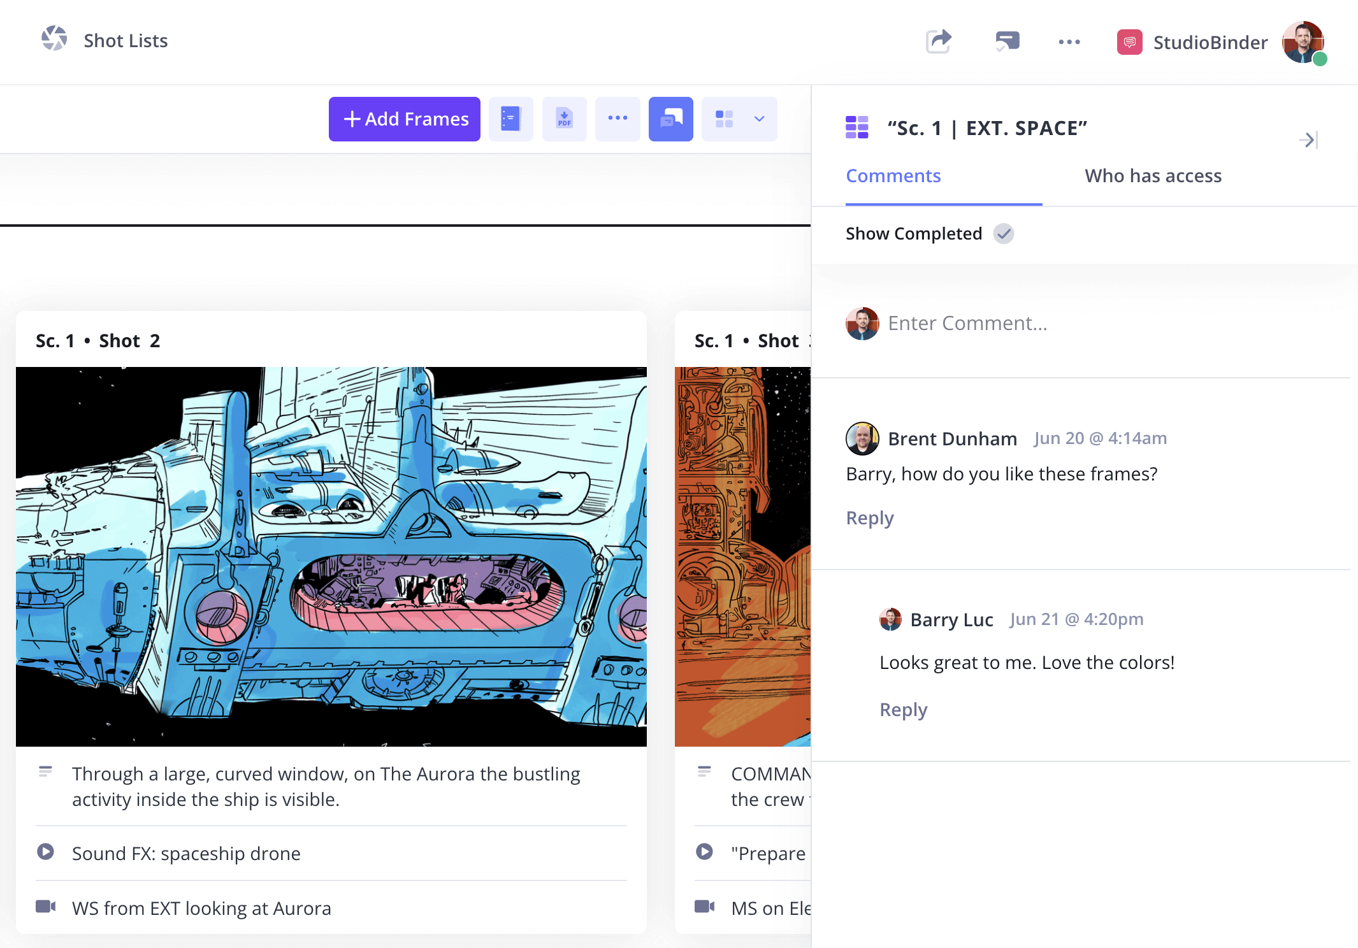Image resolution: width=1358 pixels, height=948 pixels.
Task: Click the notes list icon in toolbar
Action: (x=510, y=118)
